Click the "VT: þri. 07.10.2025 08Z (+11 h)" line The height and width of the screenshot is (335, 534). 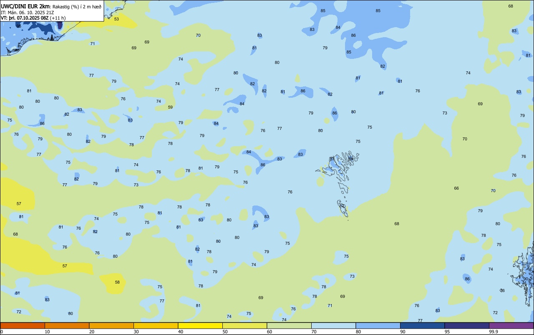tap(33, 18)
